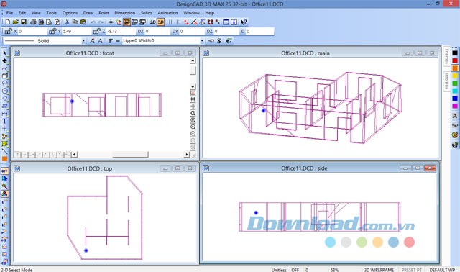Click the New file icon

[8, 22]
